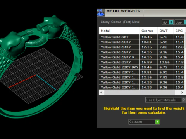Click the horizontal scrollbar right arrow
The height and width of the screenshot is (139, 186).
[x=182, y=92]
